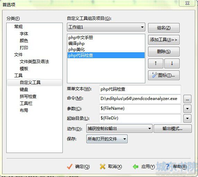Select 键盘 in the category tree
198x177 pixels.
(24, 90)
